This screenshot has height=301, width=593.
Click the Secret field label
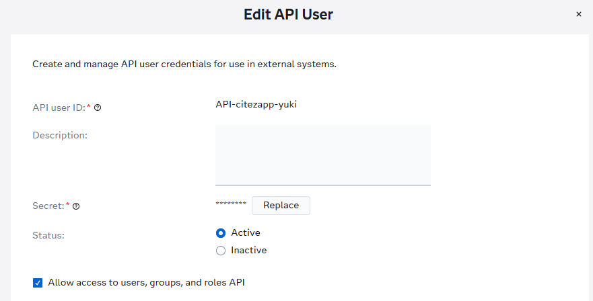tap(48, 206)
